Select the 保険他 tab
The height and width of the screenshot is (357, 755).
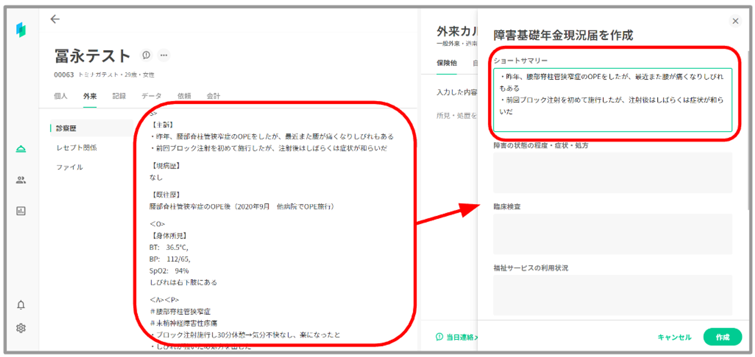click(x=447, y=63)
